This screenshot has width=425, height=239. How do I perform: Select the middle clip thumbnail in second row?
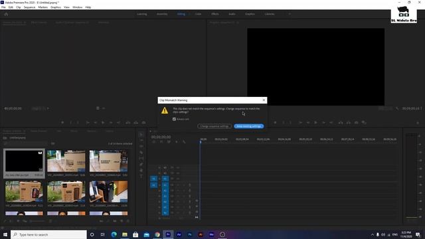(x=66, y=192)
